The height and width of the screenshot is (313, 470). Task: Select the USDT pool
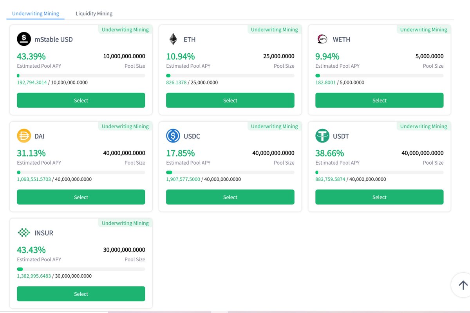(x=380, y=197)
